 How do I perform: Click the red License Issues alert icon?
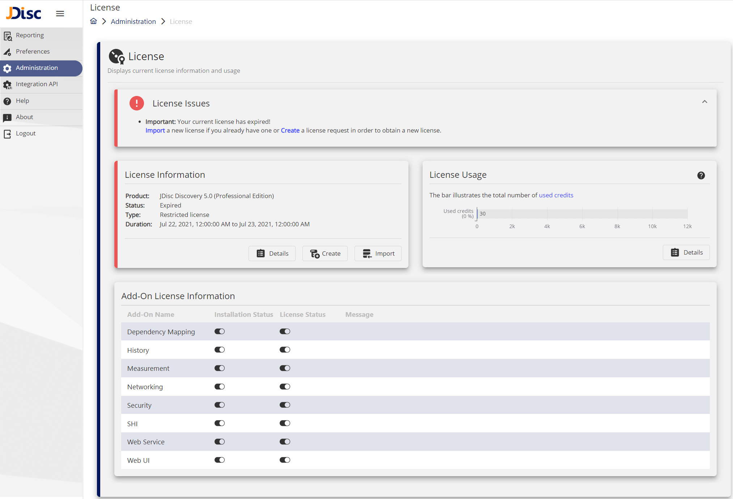click(x=137, y=103)
